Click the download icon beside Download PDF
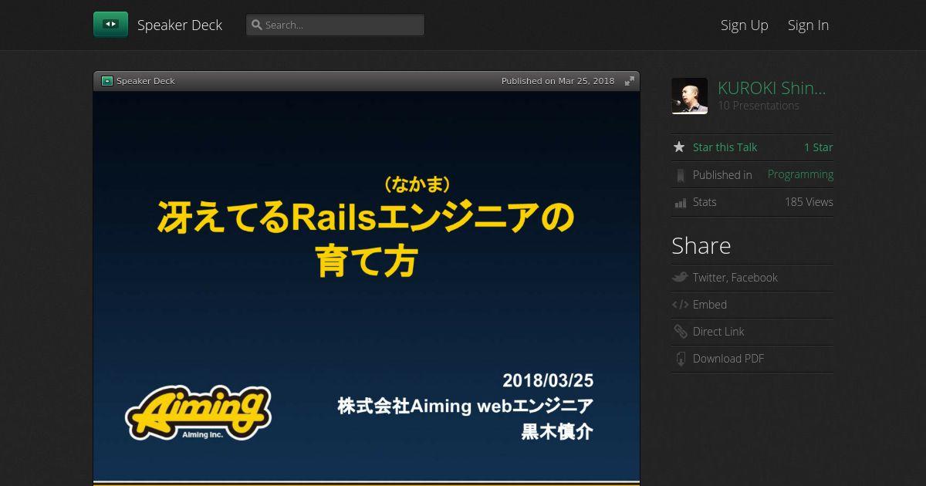This screenshot has width=926, height=486. pos(680,359)
